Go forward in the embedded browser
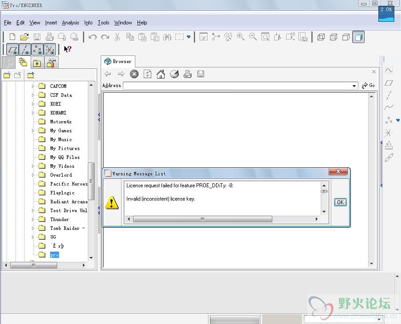Image resolution: width=401 pixels, height=324 pixels. point(121,74)
